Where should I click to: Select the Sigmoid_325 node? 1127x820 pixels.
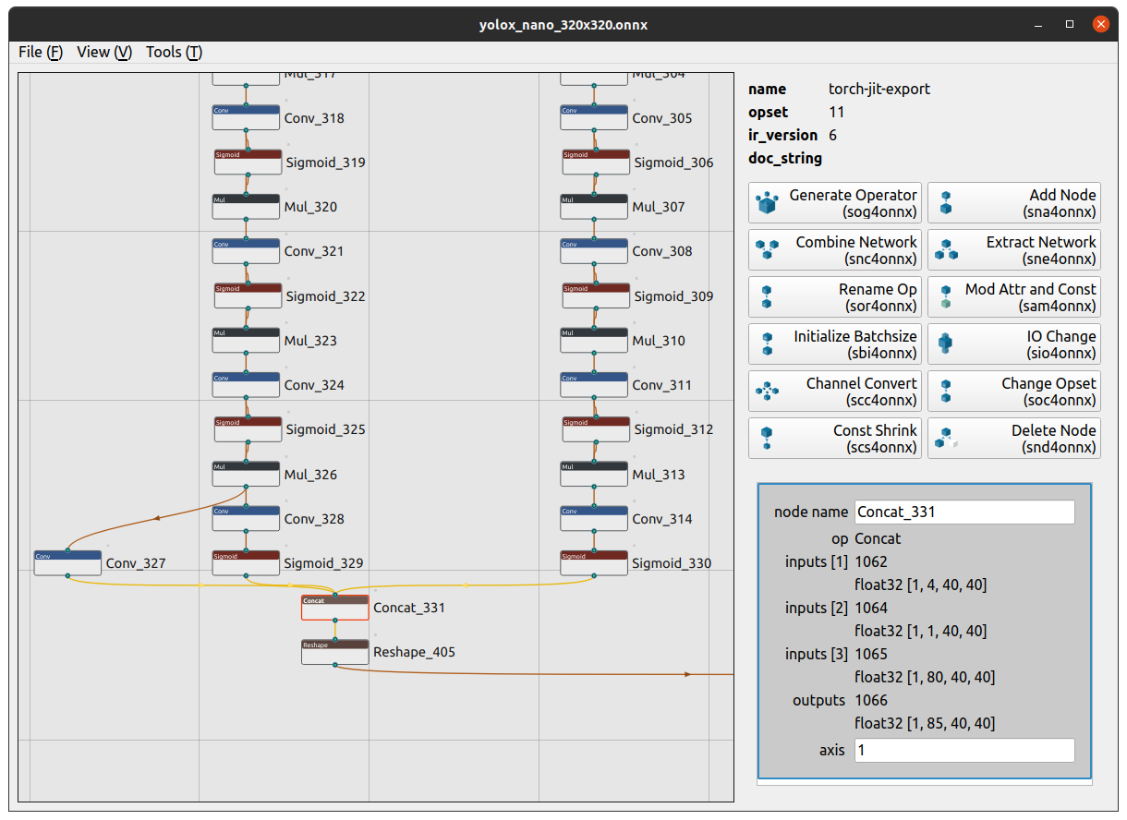pyautogui.click(x=248, y=428)
